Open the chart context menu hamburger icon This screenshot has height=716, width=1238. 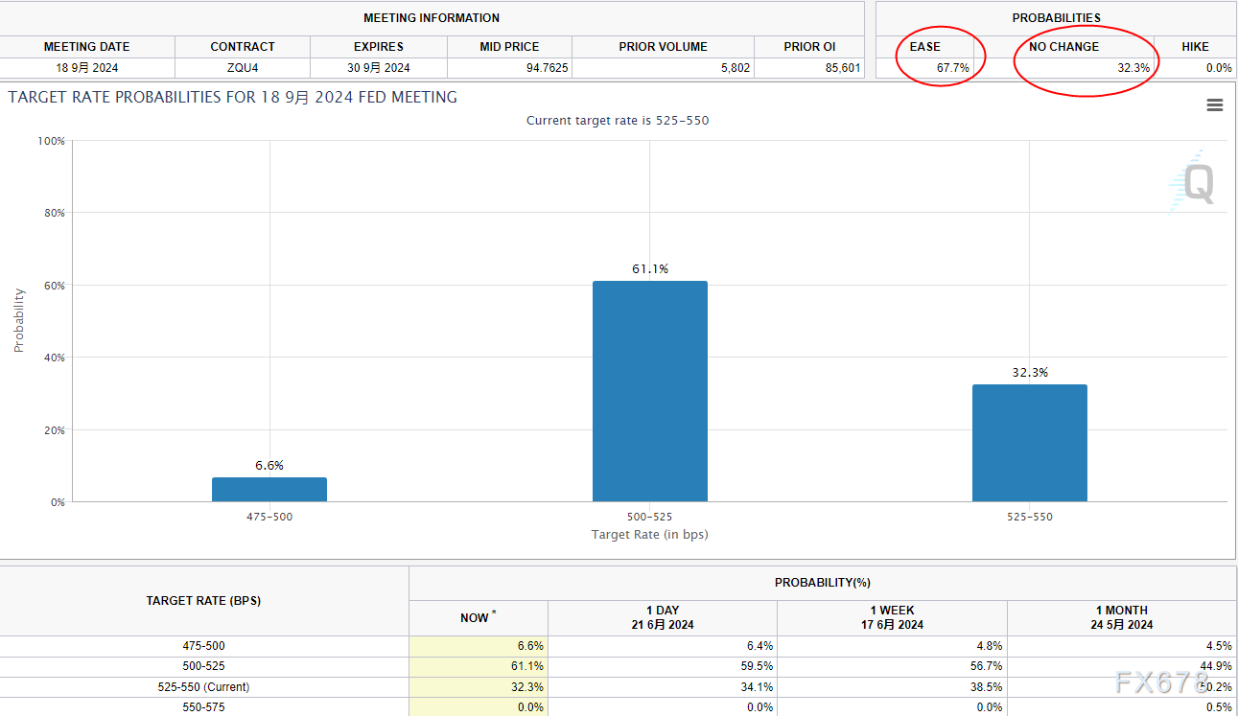click(1214, 105)
